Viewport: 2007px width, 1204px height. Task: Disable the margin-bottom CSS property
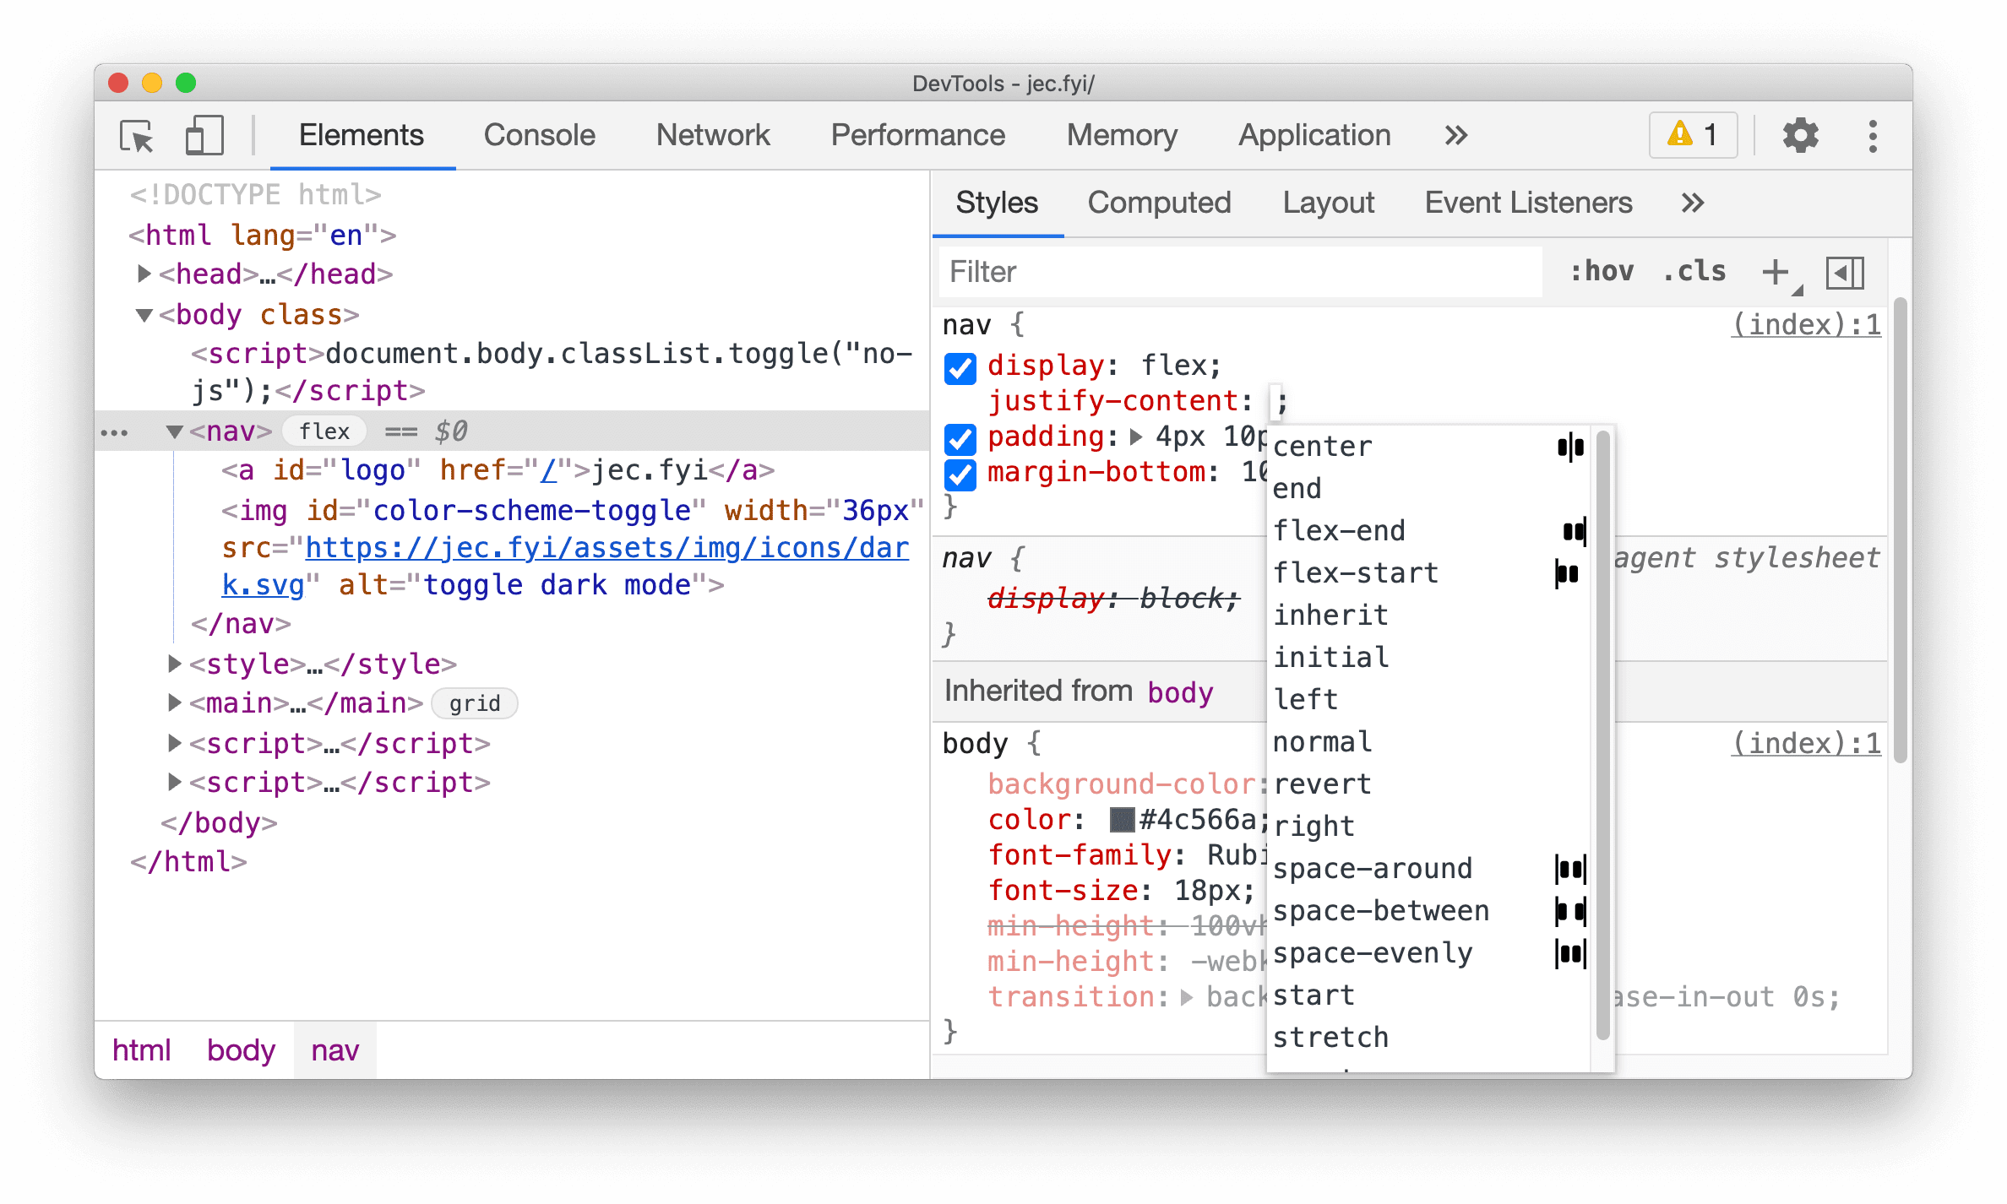[959, 475]
